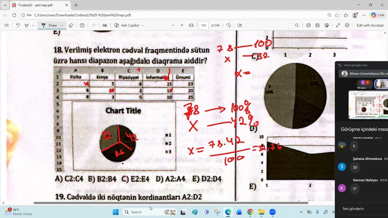388x218 pixels.
Task: Refresh the page
Action: point(14,15)
